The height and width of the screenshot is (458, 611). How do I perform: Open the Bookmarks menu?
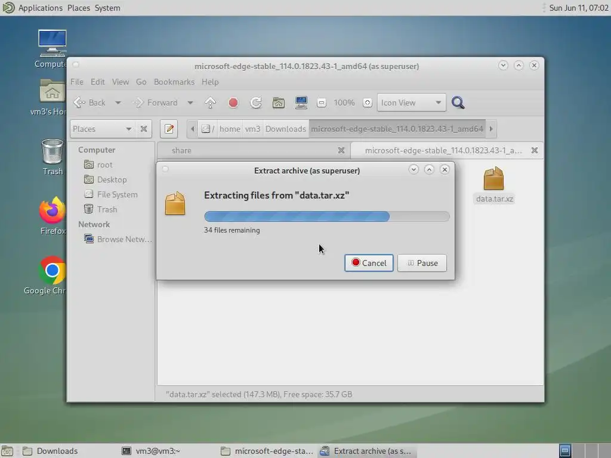point(174,82)
